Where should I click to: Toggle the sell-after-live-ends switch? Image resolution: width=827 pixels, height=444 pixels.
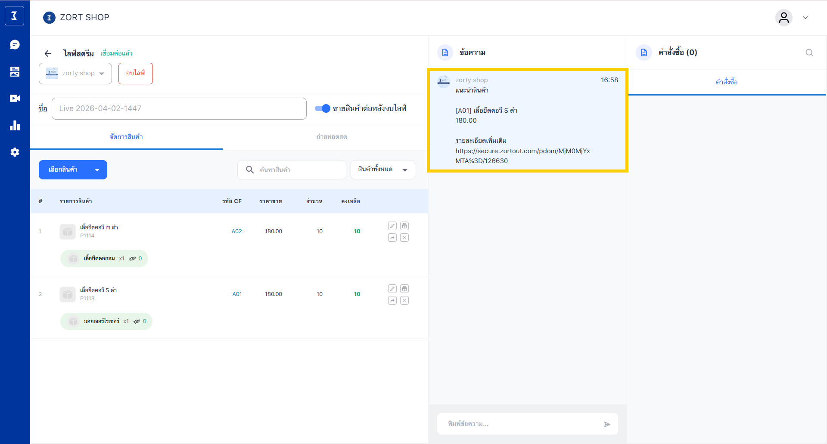[x=322, y=108]
